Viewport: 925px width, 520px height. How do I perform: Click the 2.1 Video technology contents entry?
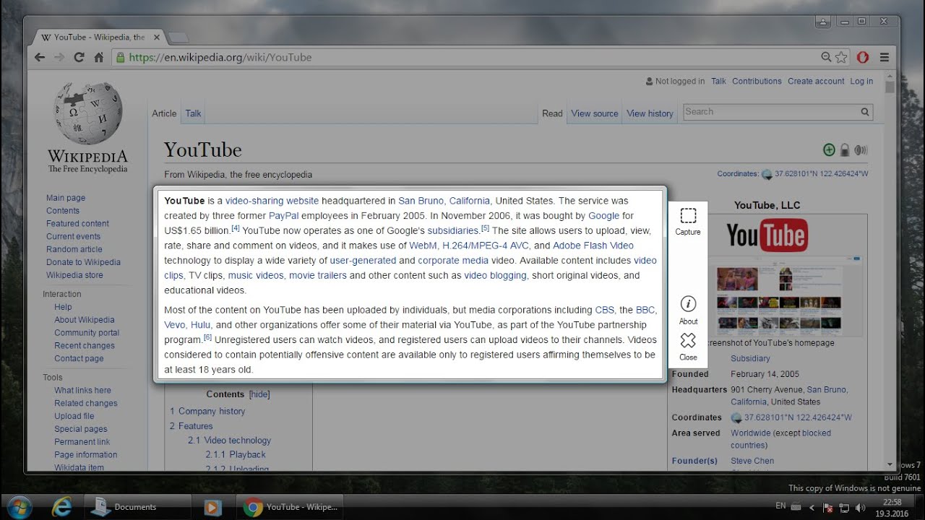coord(230,441)
